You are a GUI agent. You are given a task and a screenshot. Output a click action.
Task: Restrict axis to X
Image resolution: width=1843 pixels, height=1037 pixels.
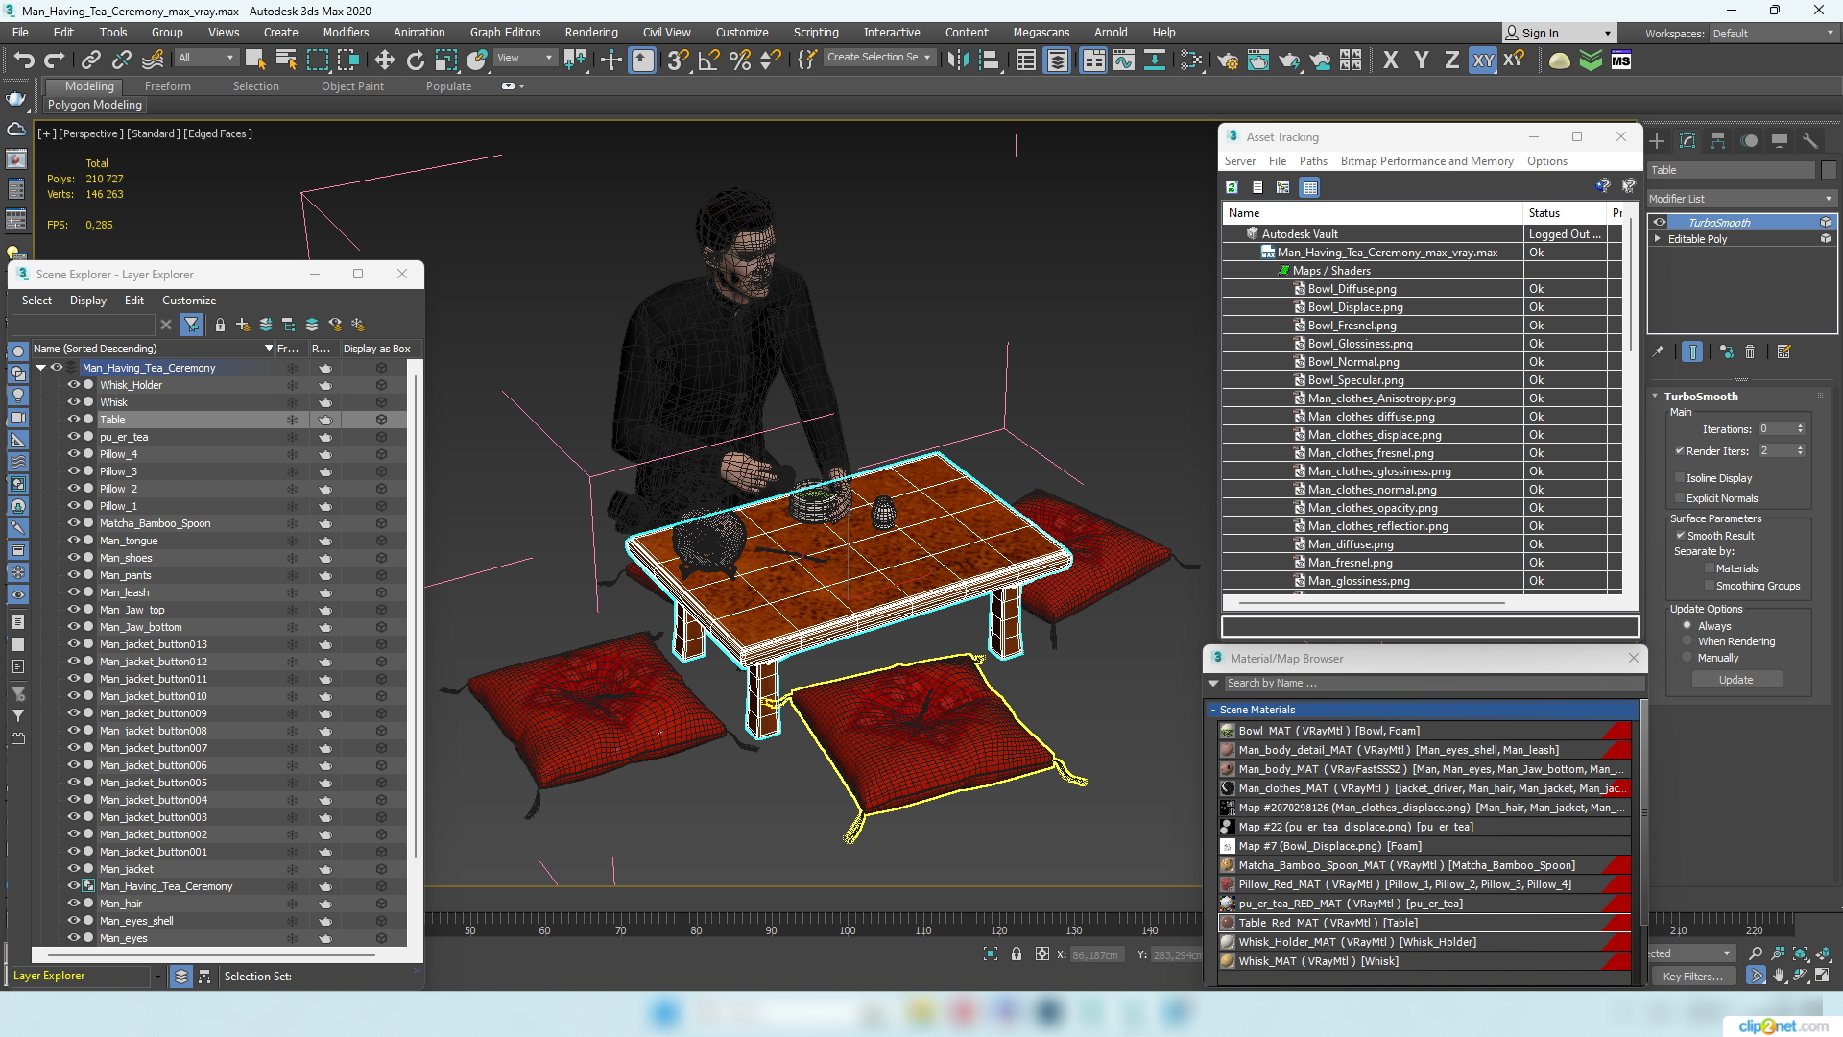pyautogui.click(x=1391, y=60)
